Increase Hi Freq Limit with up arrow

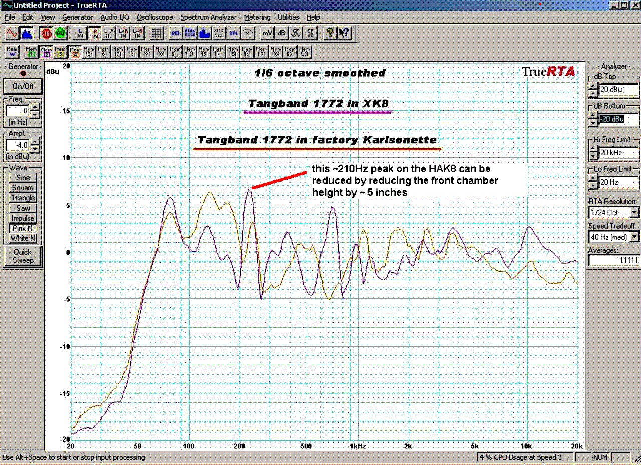click(x=593, y=149)
